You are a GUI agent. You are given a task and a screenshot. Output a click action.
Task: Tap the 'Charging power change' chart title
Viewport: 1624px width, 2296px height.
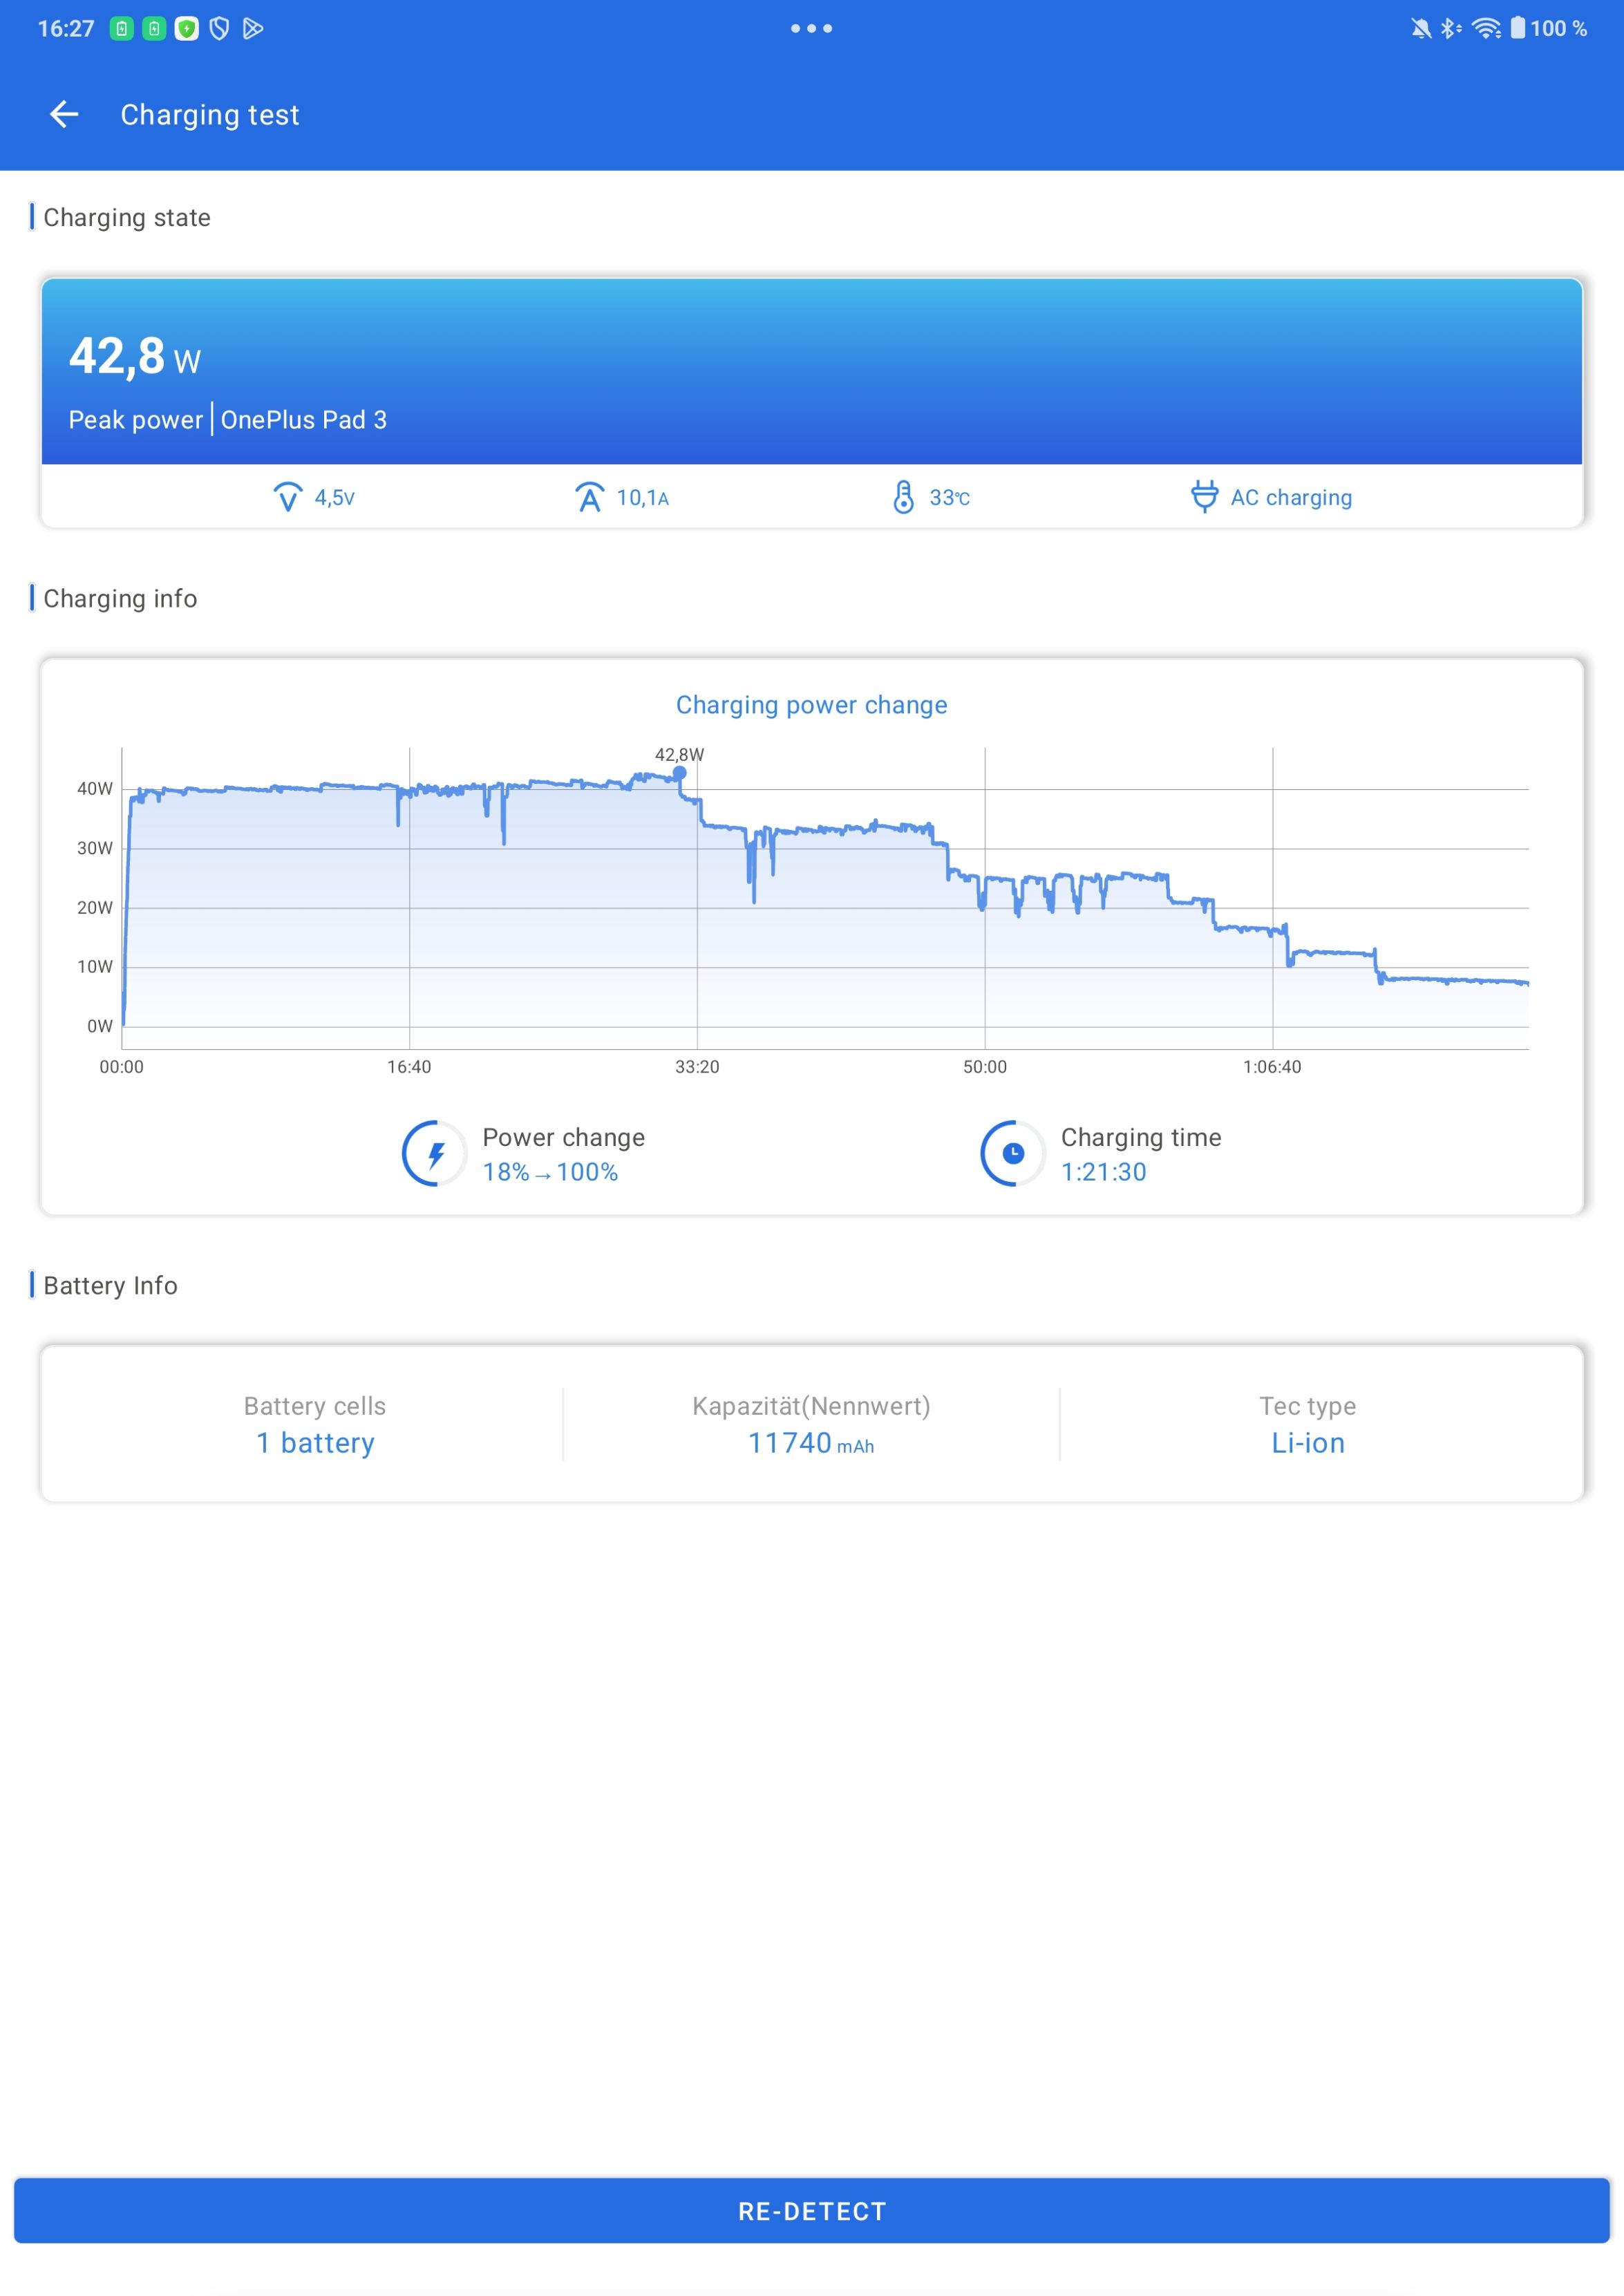click(811, 705)
